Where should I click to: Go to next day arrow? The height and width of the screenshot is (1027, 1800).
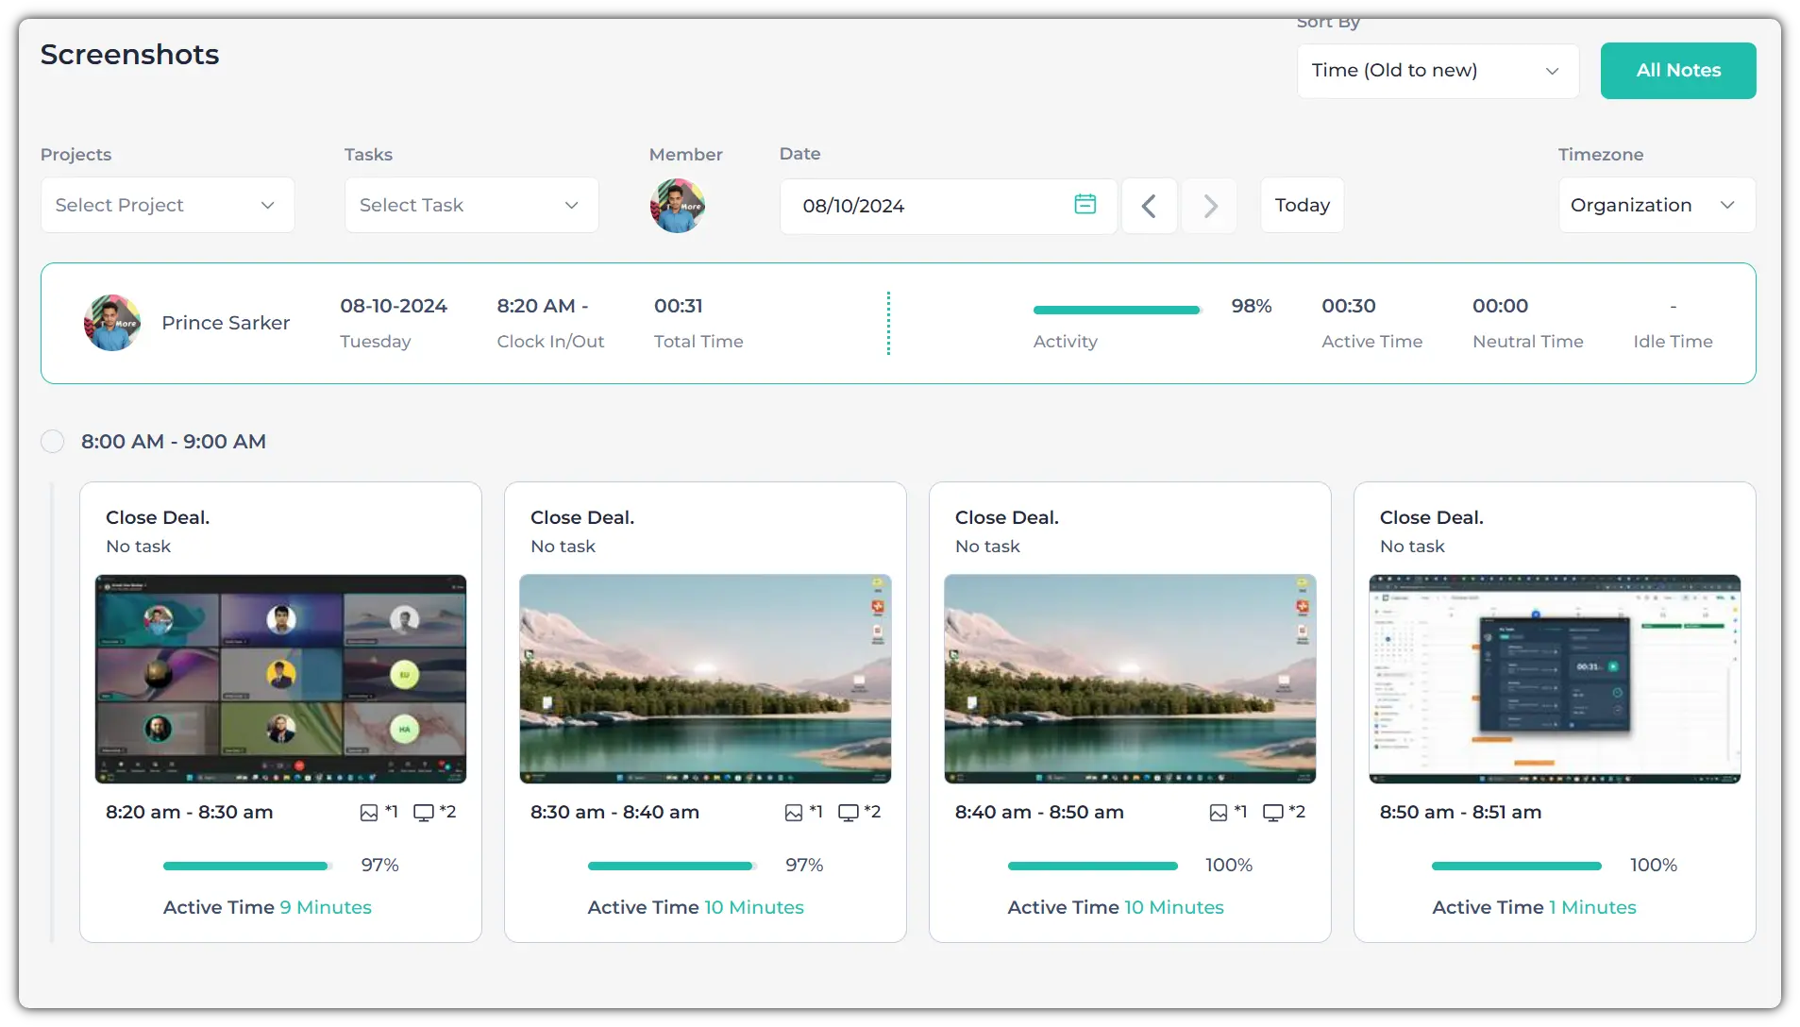[x=1210, y=206]
